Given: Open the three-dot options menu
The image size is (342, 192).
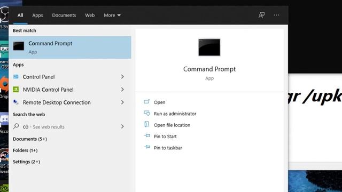Looking at the screenshot, I should pos(277,15).
